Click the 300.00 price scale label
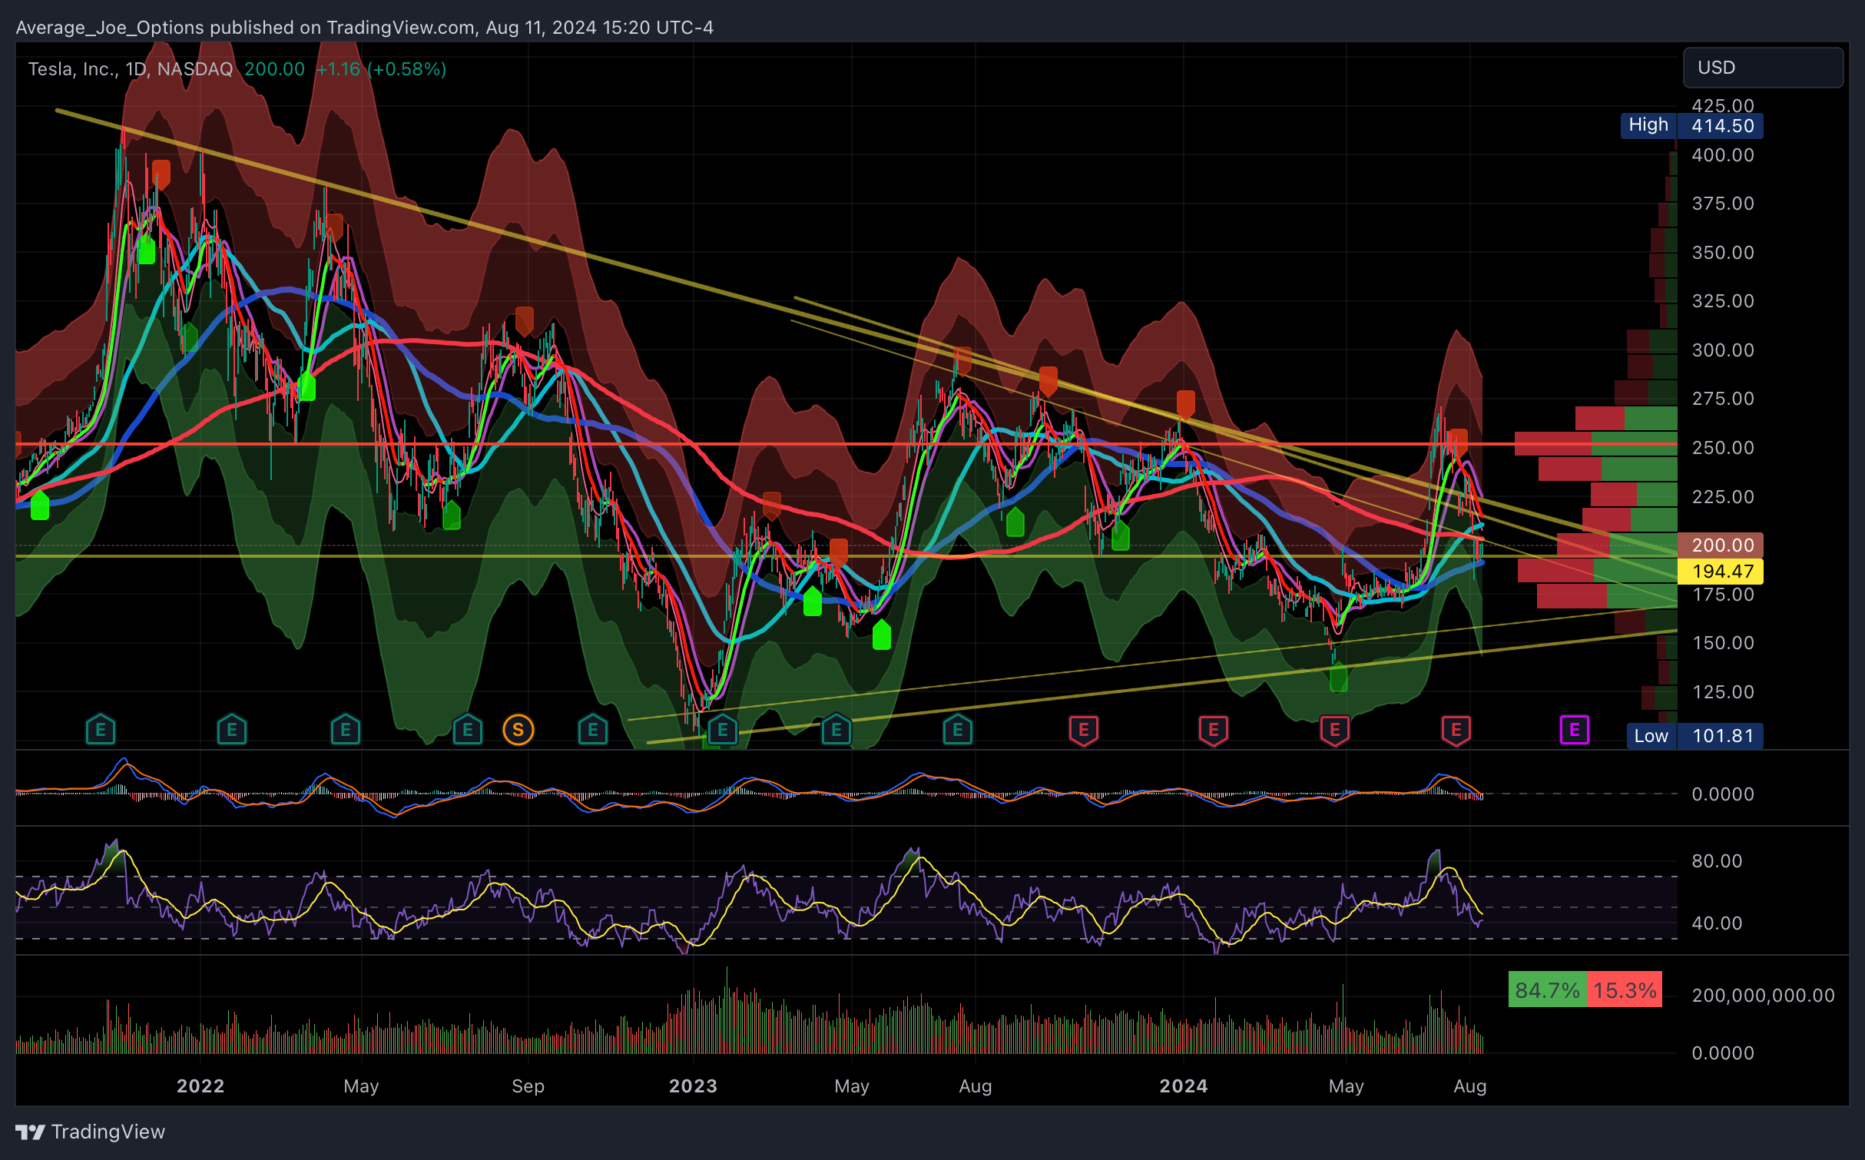 (1723, 350)
